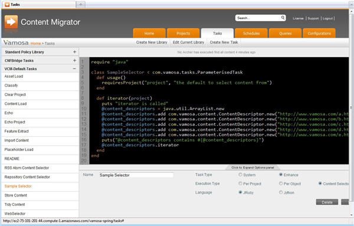
Task: Select Per Object execution type
Action: [281, 184]
